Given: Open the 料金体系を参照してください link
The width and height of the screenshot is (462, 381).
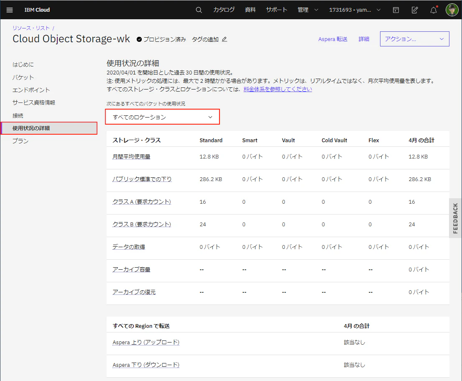Looking at the screenshot, I should 278,89.
